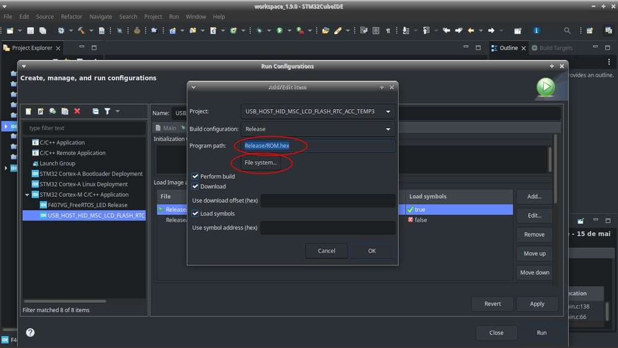The height and width of the screenshot is (348, 618).
Task: Open the File menu
Action: pos(8,17)
